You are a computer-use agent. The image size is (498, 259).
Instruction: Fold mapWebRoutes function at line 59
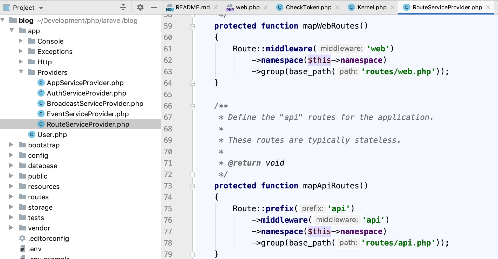click(x=192, y=26)
